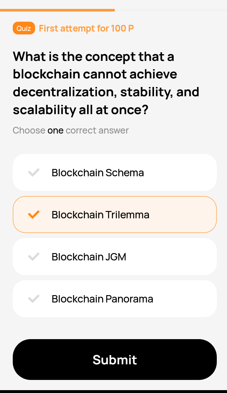
Task: Click the orange checkmark beside Blockchain Trilemma
Action: pos(33,215)
